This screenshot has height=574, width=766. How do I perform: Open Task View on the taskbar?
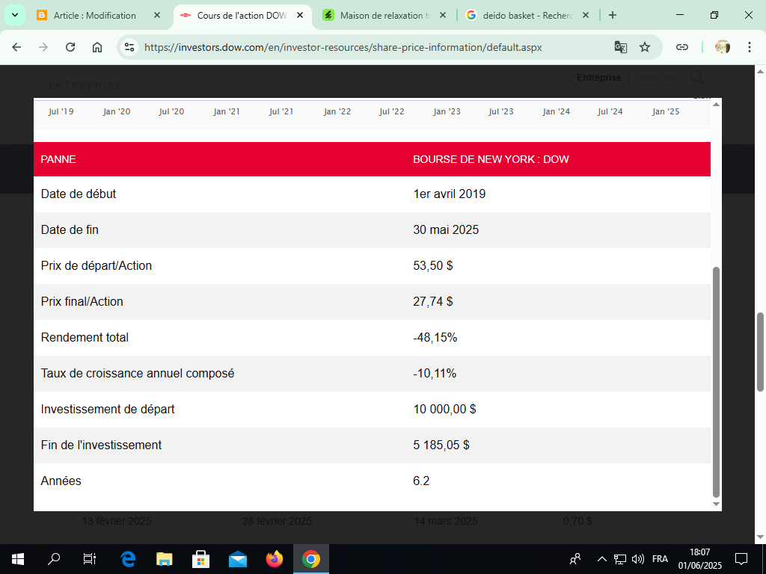(x=90, y=559)
